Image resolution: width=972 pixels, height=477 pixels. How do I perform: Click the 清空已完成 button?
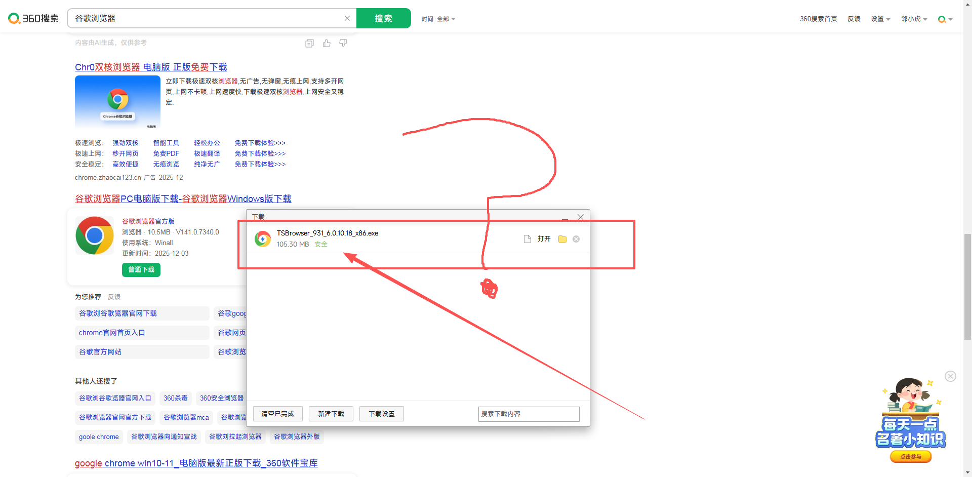click(277, 414)
